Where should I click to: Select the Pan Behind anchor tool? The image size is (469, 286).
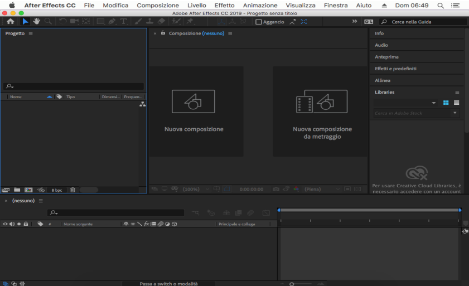[x=86, y=22]
